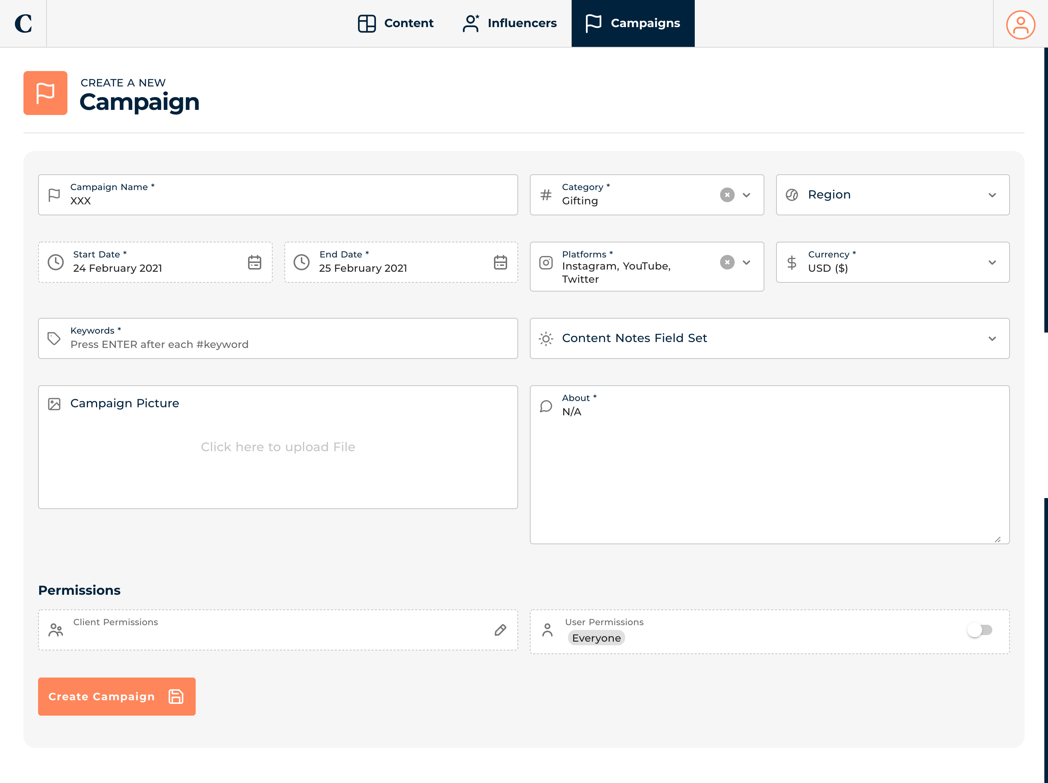Viewport: 1048px width, 783px height.
Task: Click the Create Campaign button
Action: pyautogui.click(x=117, y=696)
